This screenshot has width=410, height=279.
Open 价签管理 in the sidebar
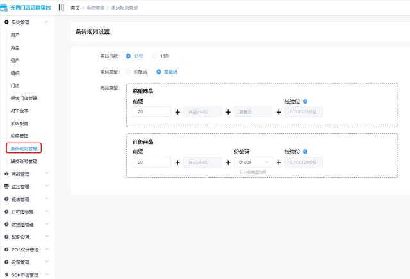(x=19, y=136)
